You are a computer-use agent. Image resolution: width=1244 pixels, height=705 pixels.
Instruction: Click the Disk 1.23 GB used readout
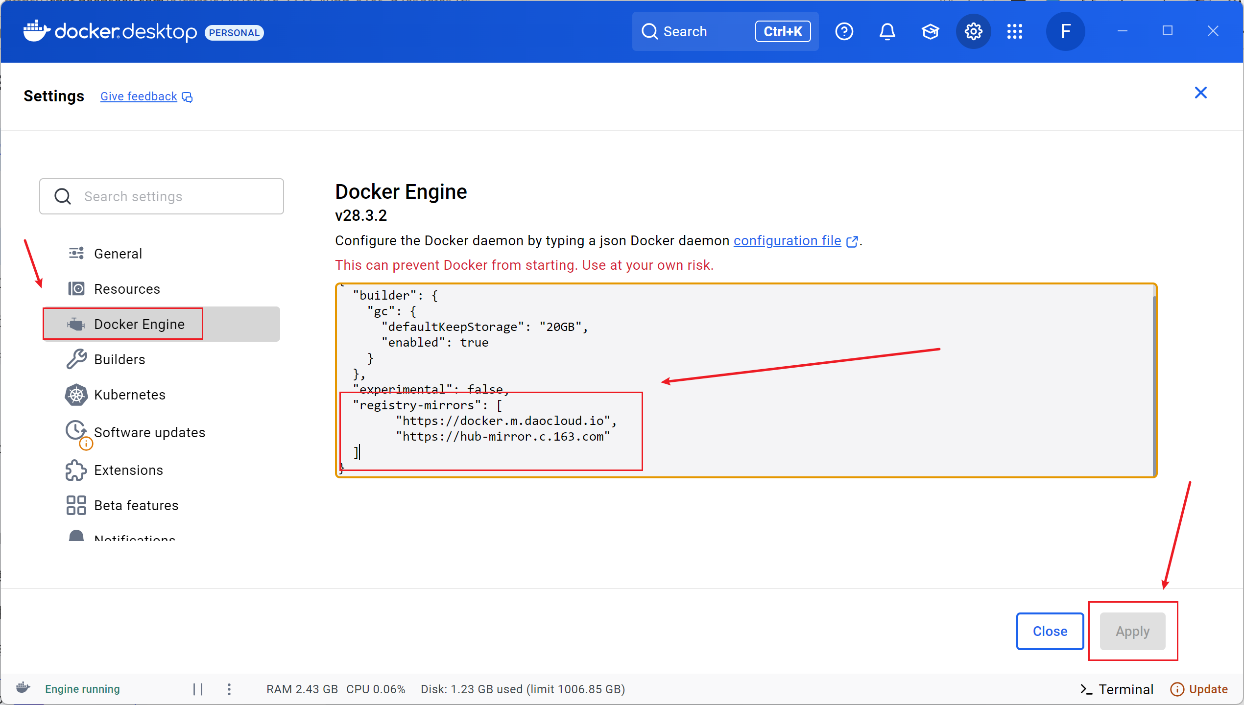pos(523,689)
